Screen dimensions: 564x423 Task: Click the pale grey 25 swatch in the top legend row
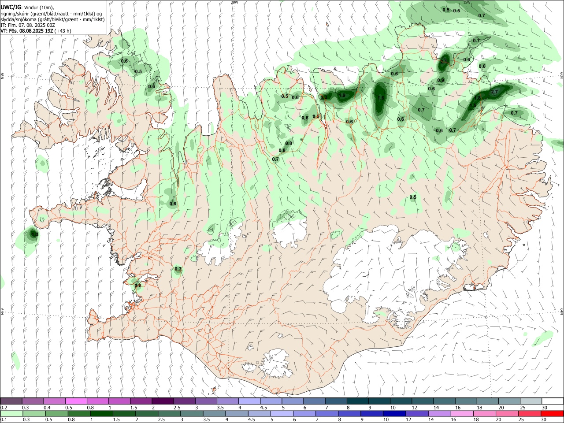tap(531, 401)
